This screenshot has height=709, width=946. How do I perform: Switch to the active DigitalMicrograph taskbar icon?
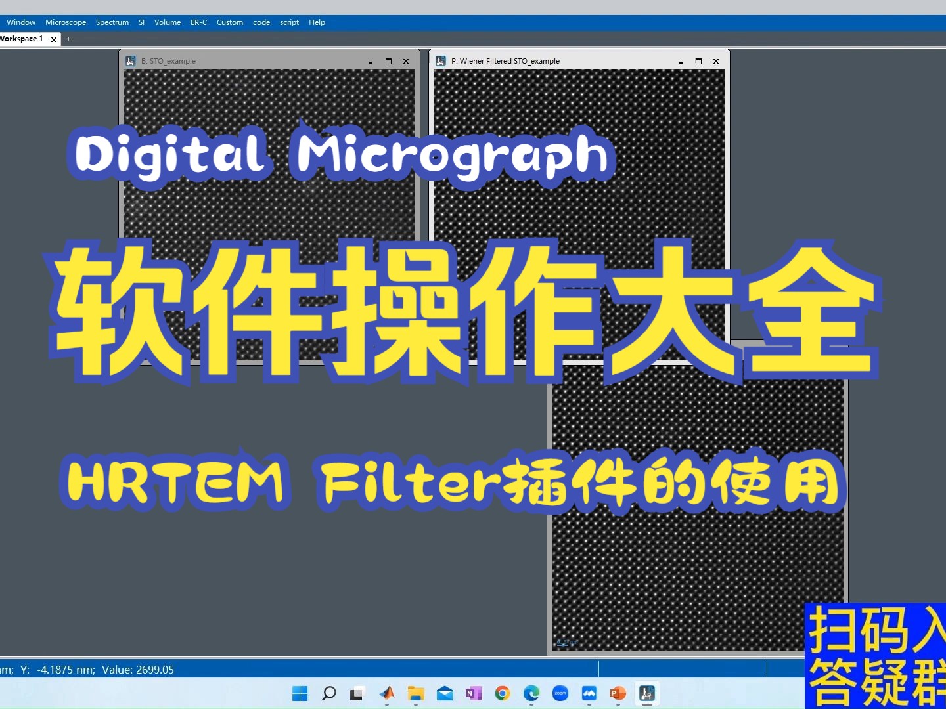647,693
